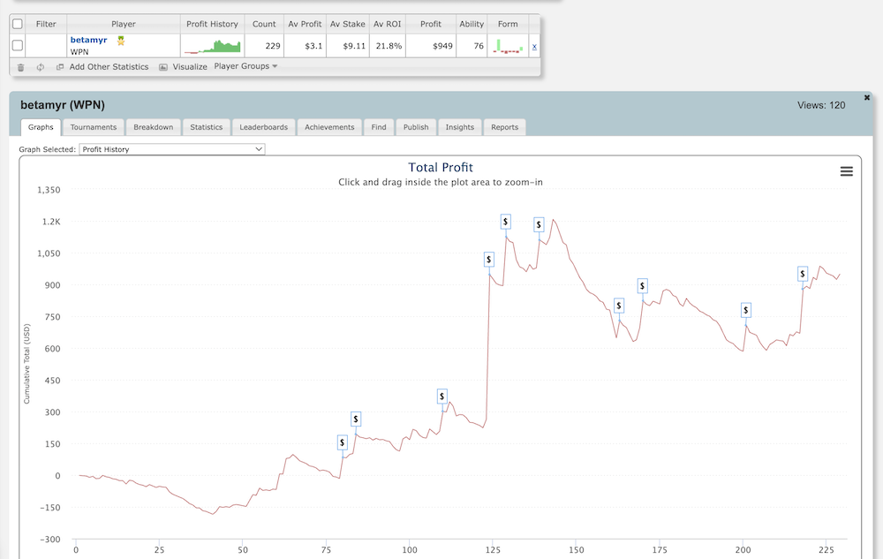The width and height of the screenshot is (883, 559).
Task: Open the Leaderboards tab
Action: coord(263,127)
